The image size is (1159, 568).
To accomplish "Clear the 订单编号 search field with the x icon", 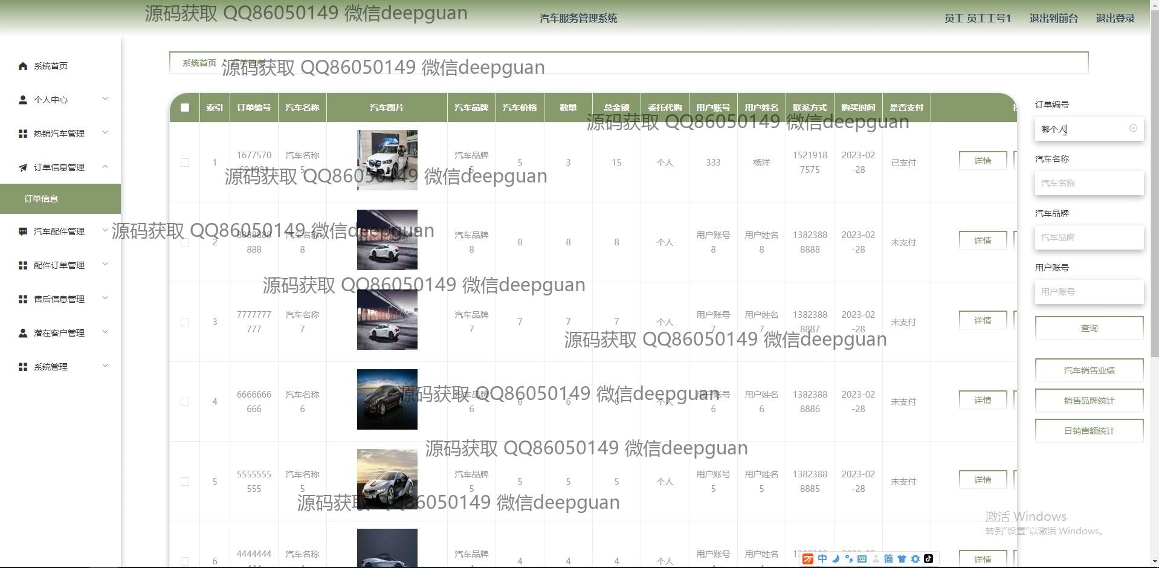I will point(1133,128).
